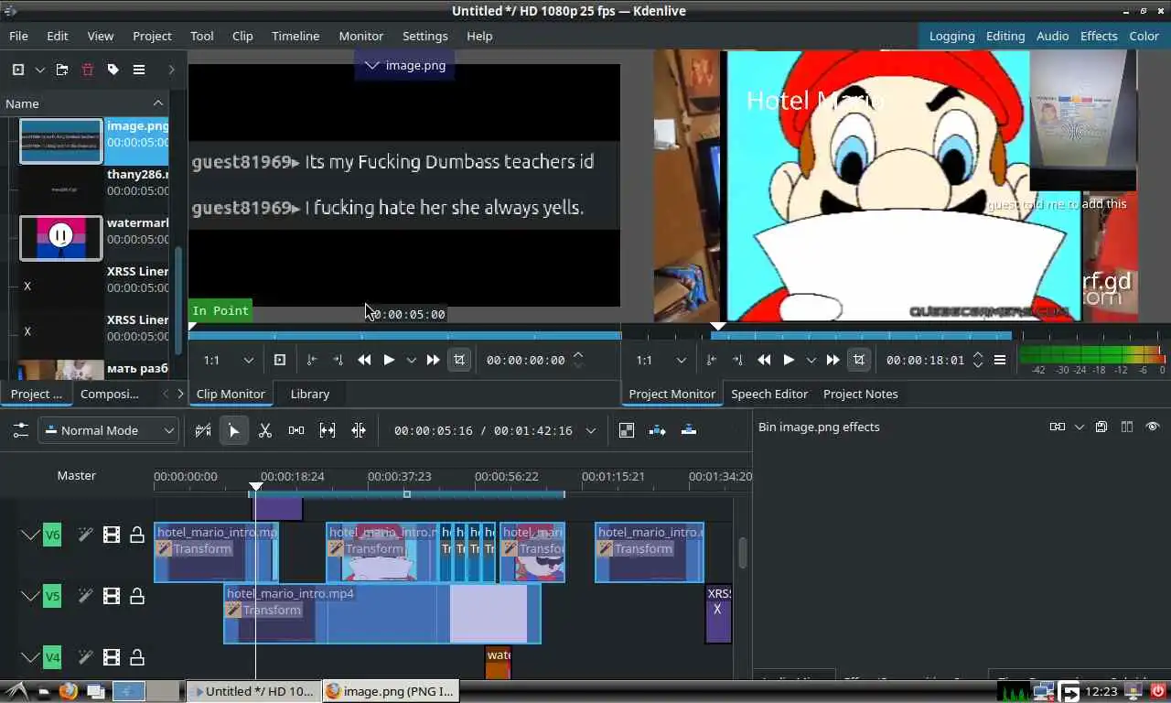
Task: Open the bin options hamburger menu
Action: pos(139,70)
